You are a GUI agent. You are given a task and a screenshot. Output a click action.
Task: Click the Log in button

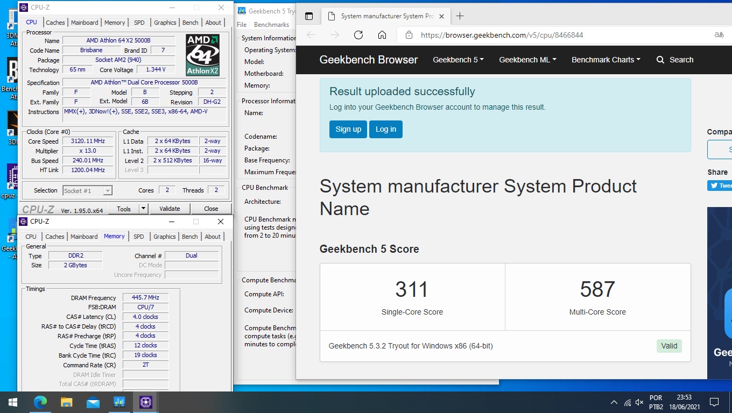click(386, 129)
